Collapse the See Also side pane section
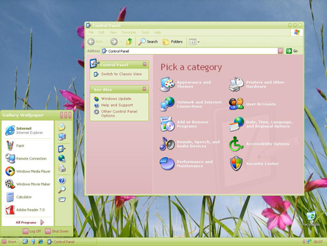Screen dimensions: 327x246 pos(144,89)
